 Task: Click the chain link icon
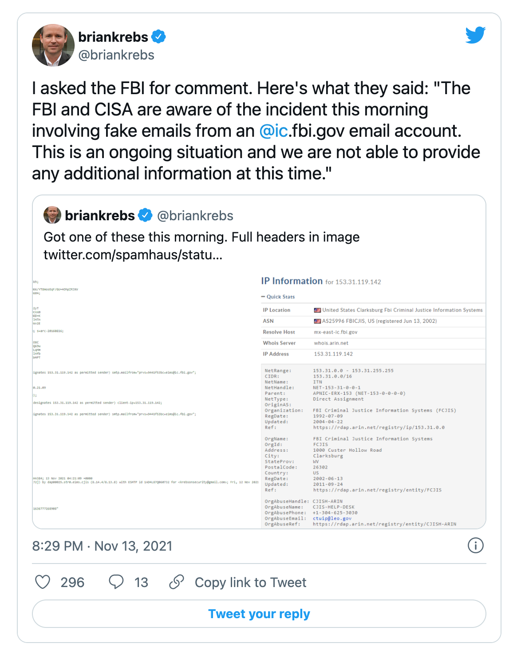177,582
